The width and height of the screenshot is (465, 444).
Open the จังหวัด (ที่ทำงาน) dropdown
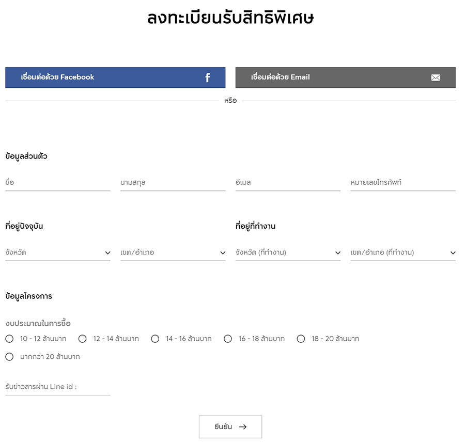pyautogui.click(x=288, y=252)
